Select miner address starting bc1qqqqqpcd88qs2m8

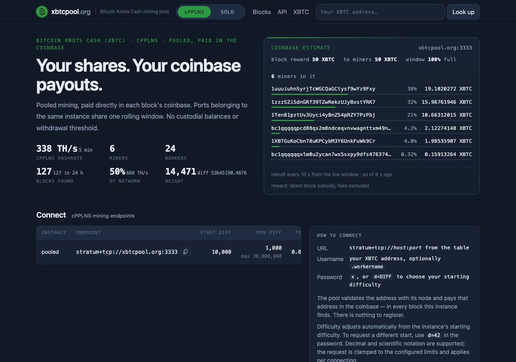click(x=331, y=128)
